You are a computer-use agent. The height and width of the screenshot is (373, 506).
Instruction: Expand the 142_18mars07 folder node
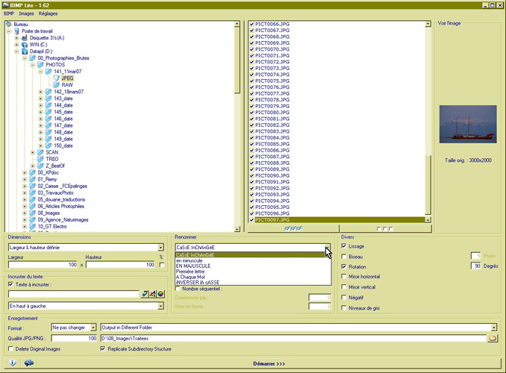[x=41, y=92]
